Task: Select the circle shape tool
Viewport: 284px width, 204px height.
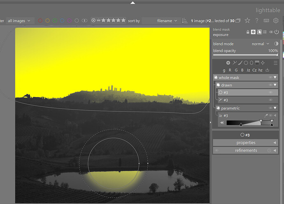Action: pyautogui.click(x=246, y=63)
